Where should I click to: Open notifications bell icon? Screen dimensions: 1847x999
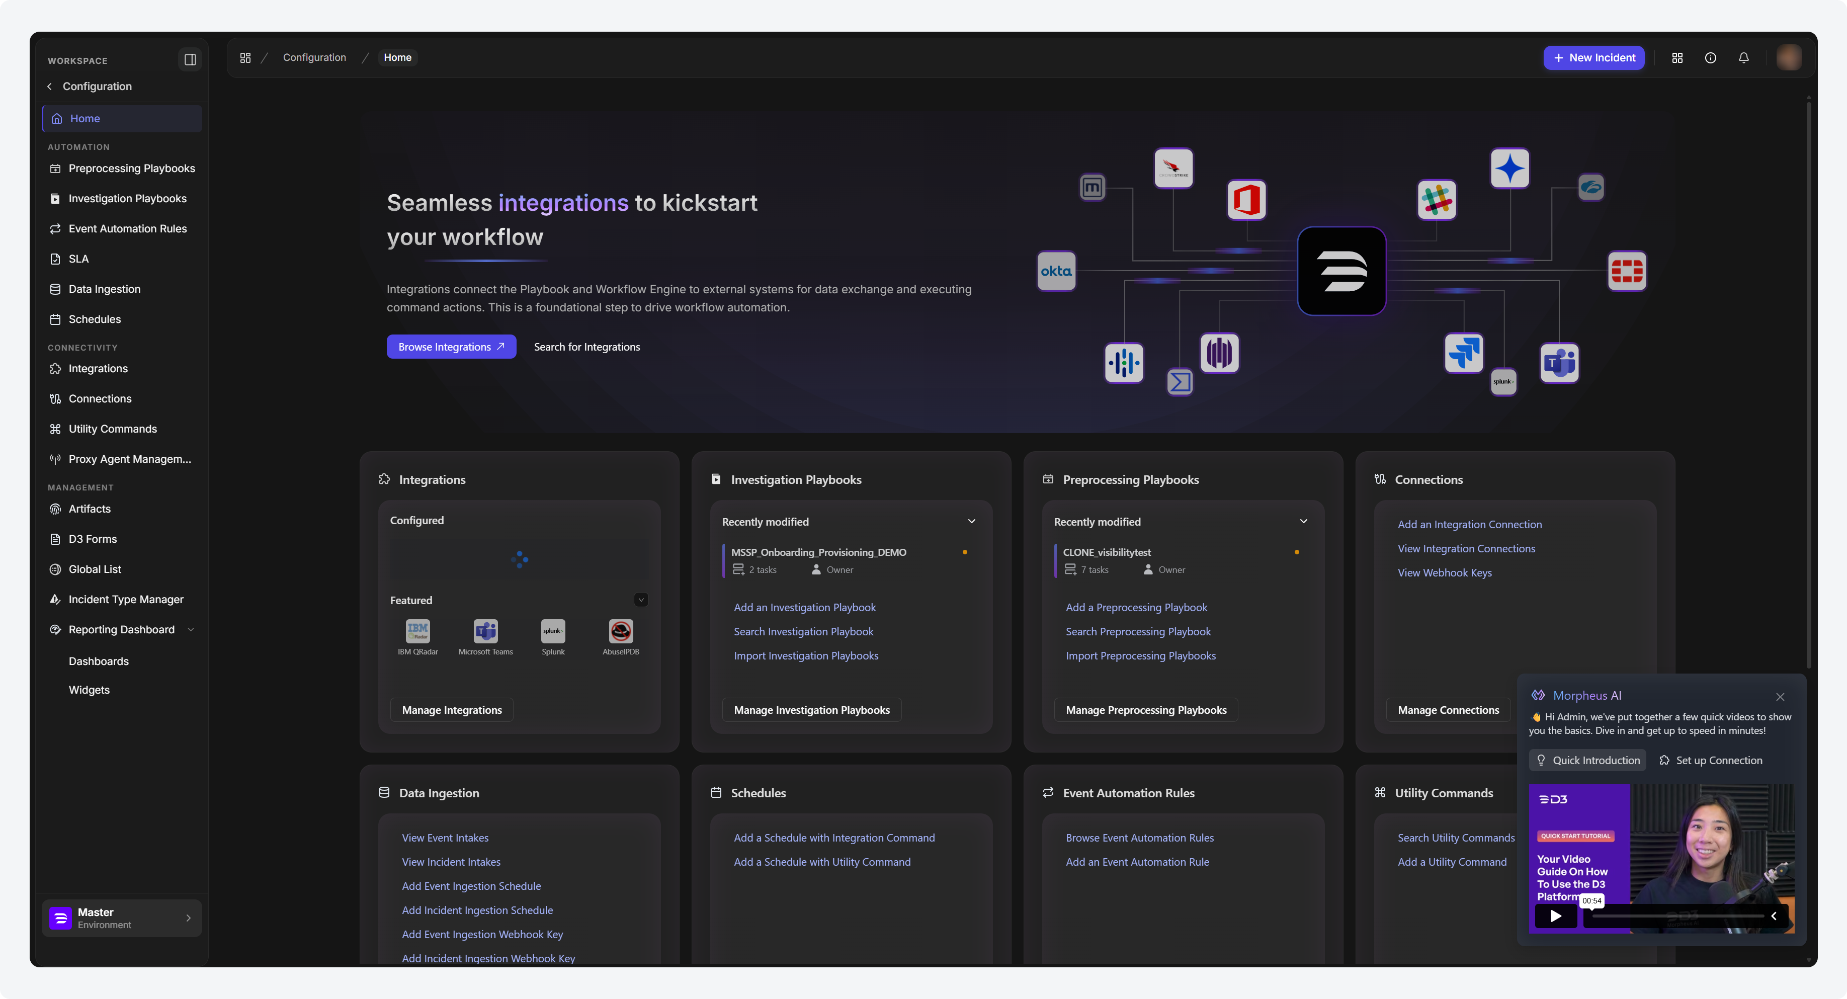pyautogui.click(x=1743, y=57)
